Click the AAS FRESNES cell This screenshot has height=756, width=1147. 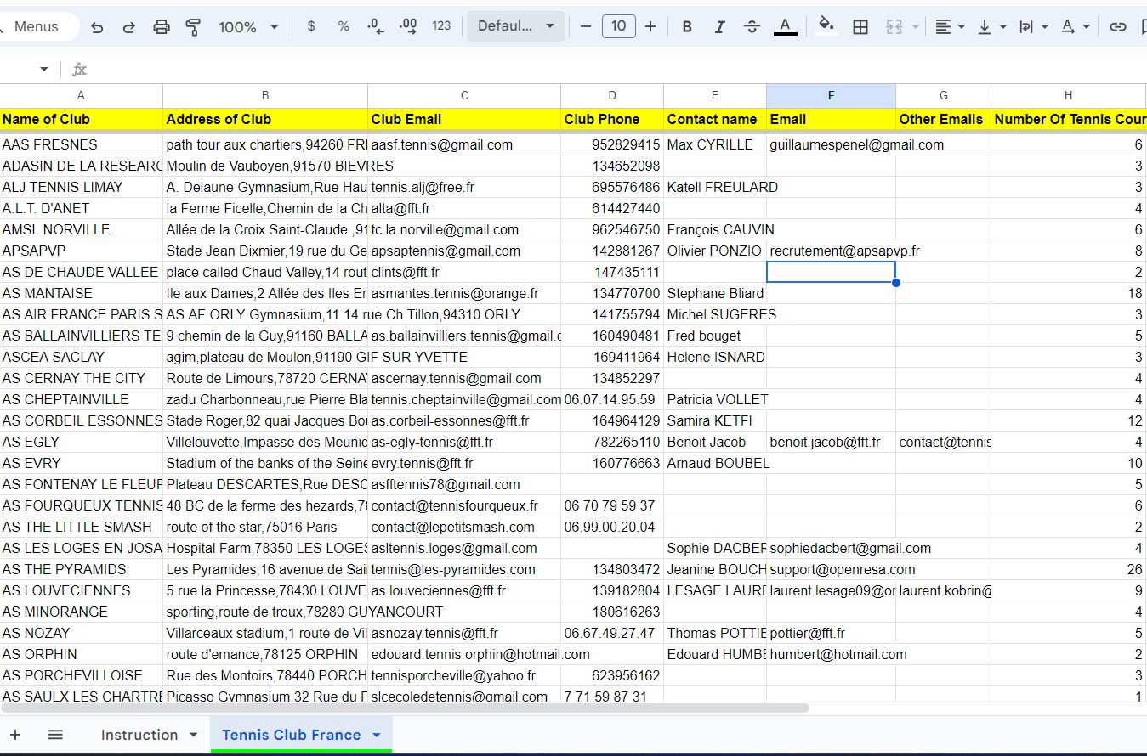(x=82, y=144)
